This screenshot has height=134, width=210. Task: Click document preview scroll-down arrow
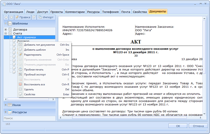(204, 114)
